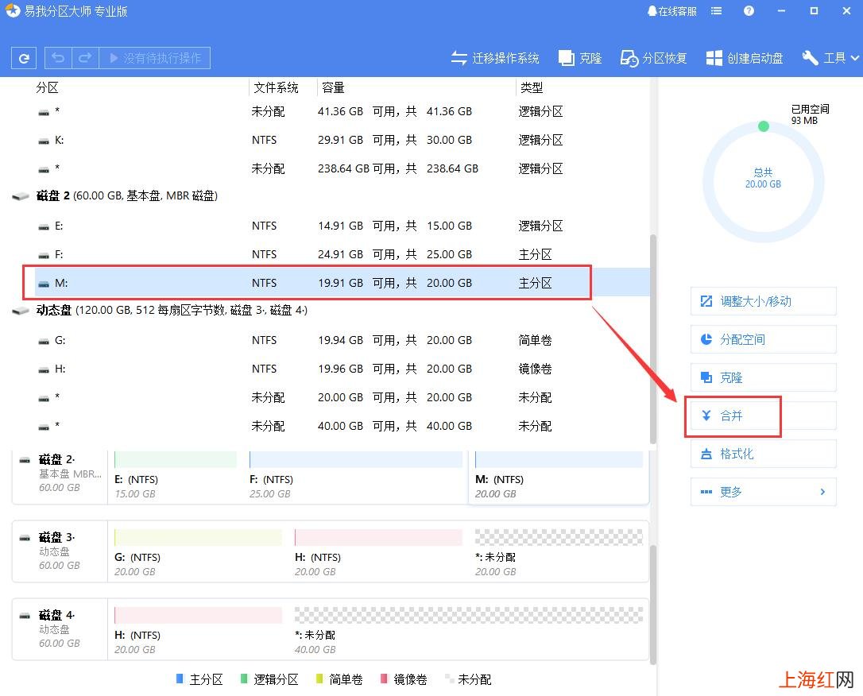Viewport: 863px width, 696px height.
Task: Open the menu list icon in title bar
Action: click(716, 11)
